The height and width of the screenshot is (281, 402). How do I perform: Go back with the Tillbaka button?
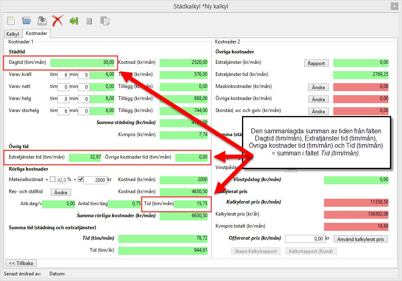coord(21,263)
